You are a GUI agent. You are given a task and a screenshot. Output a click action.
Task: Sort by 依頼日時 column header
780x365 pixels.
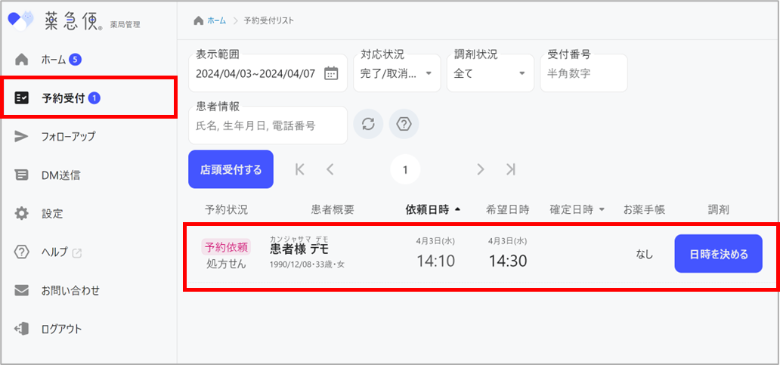pyautogui.click(x=433, y=209)
